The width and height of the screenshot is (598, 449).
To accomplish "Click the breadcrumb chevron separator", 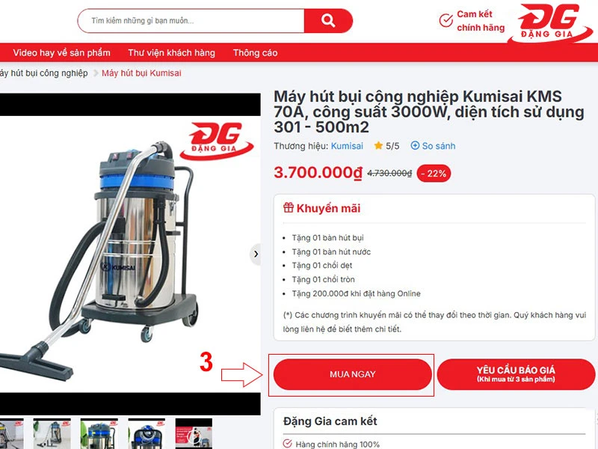I will click(96, 73).
